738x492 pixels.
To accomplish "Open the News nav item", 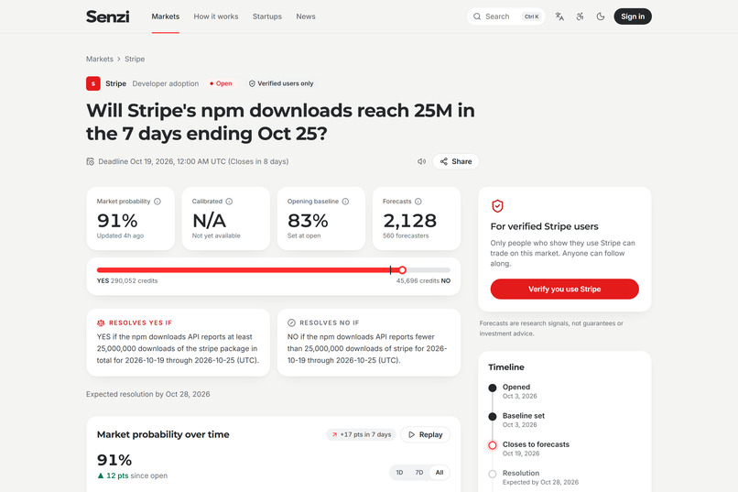I will pyautogui.click(x=306, y=16).
